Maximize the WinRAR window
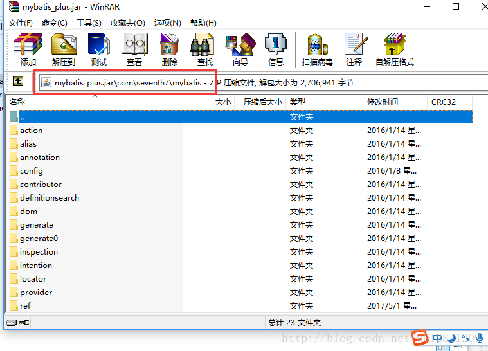 (x=456, y=6)
